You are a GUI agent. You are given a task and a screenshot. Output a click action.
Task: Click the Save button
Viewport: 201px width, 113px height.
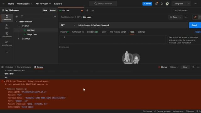coord(174,17)
